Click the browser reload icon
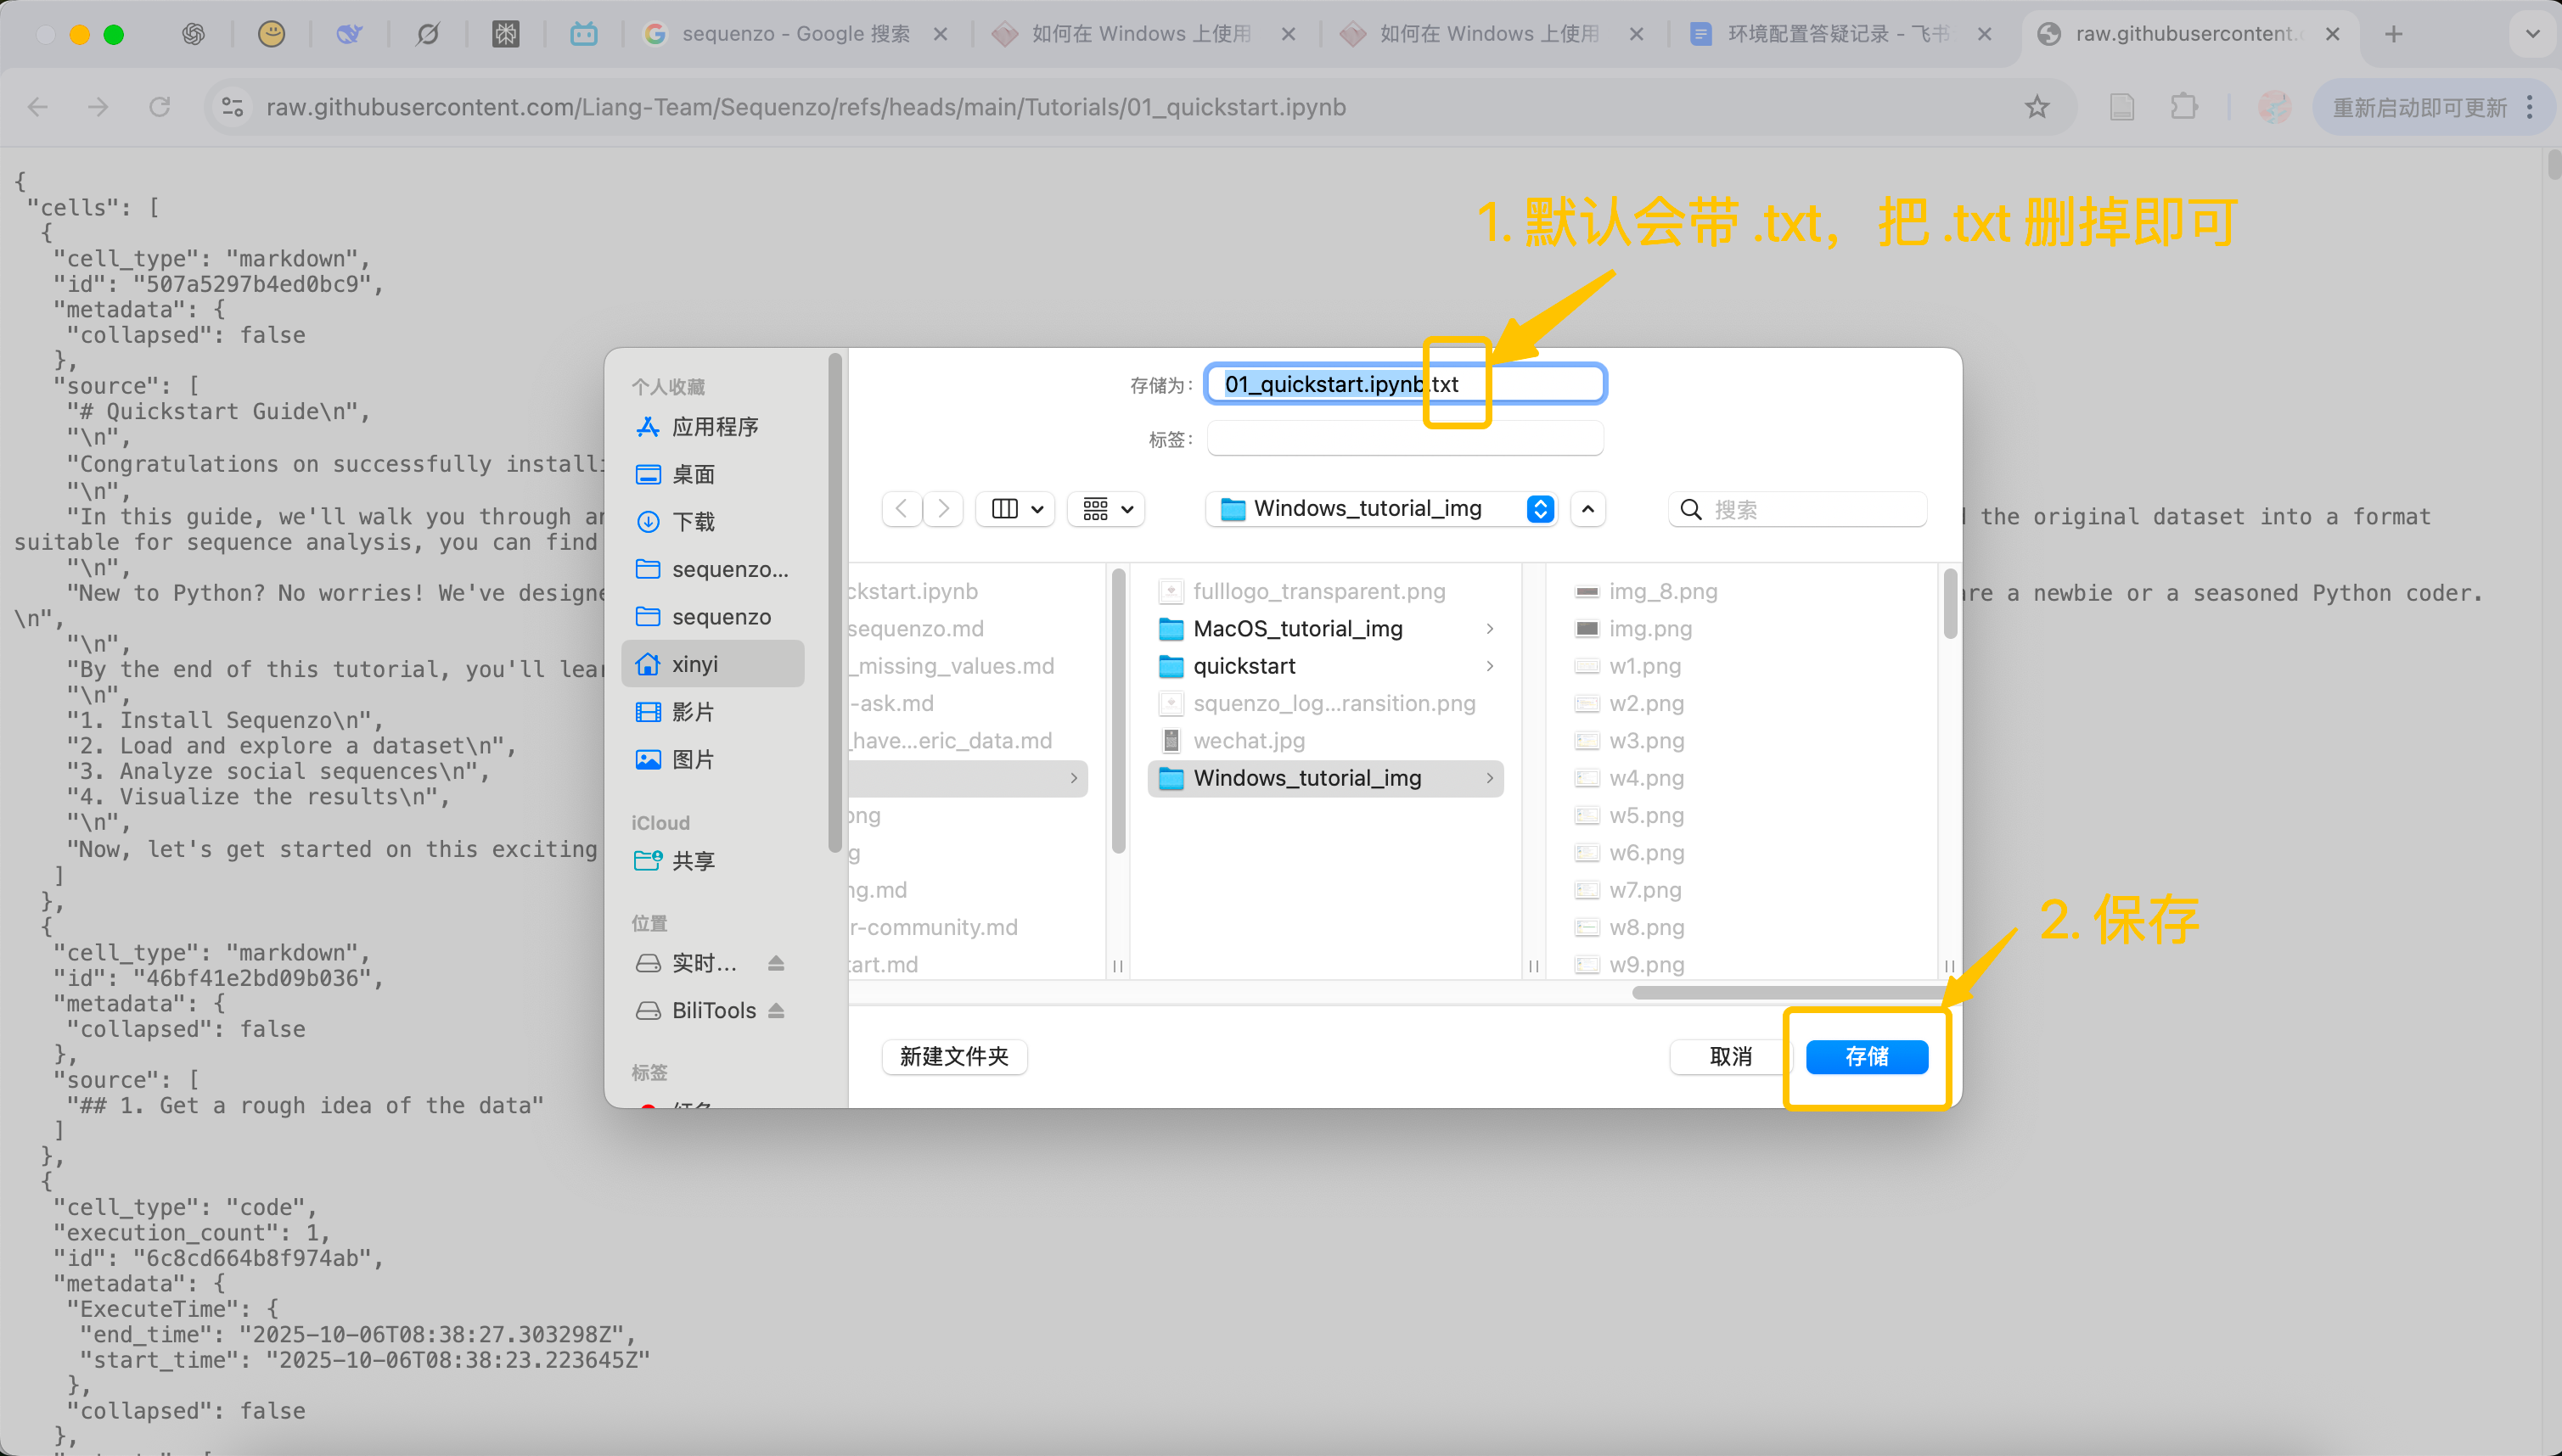The height and width of the screenshot is (1456, 2562). tap(159, 107)
